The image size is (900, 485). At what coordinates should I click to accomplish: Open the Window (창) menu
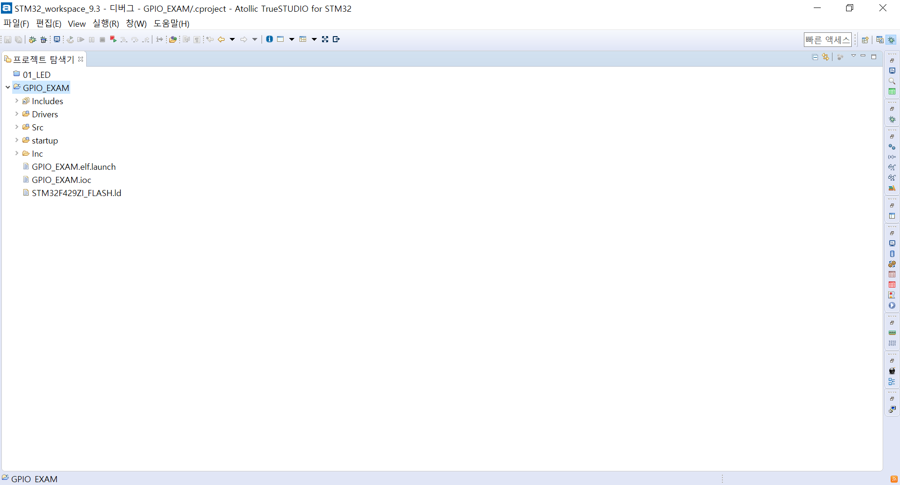point(136,23)
